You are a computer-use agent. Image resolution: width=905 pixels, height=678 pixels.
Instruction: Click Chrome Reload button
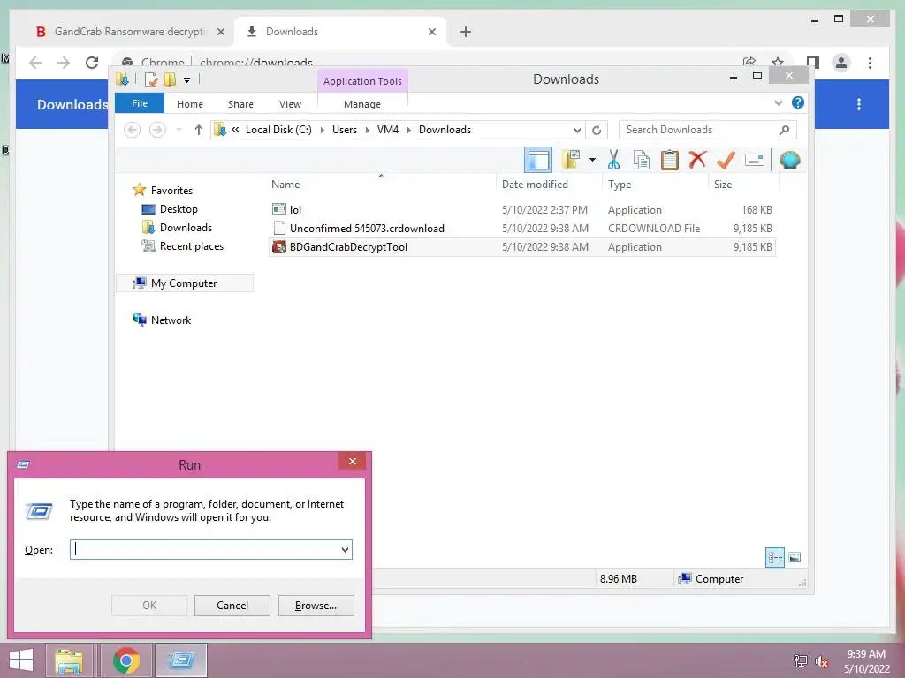point(92,63)
